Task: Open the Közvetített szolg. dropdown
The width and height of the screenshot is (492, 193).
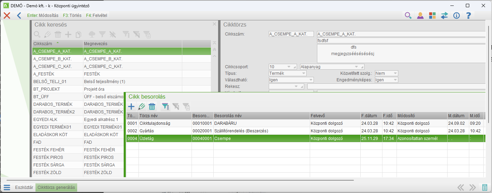Action: [x=386, y=73]
